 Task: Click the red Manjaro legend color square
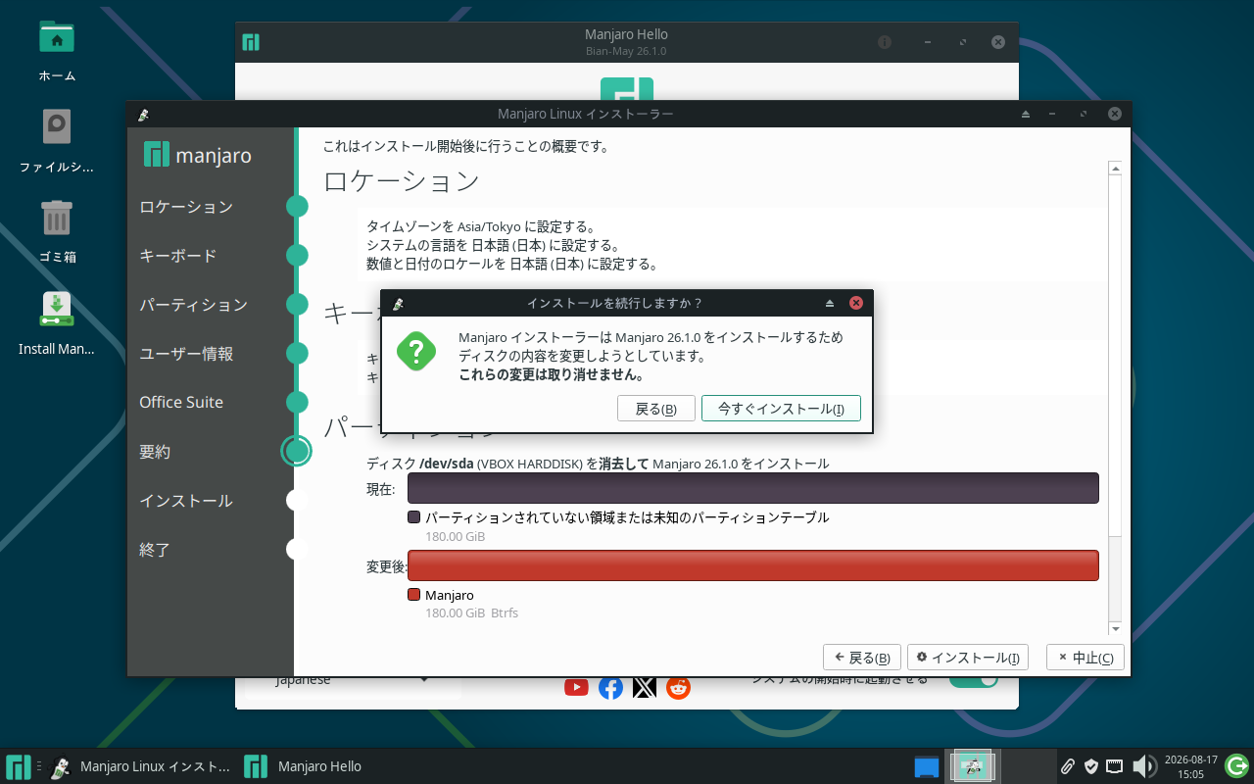coord(413,595)
